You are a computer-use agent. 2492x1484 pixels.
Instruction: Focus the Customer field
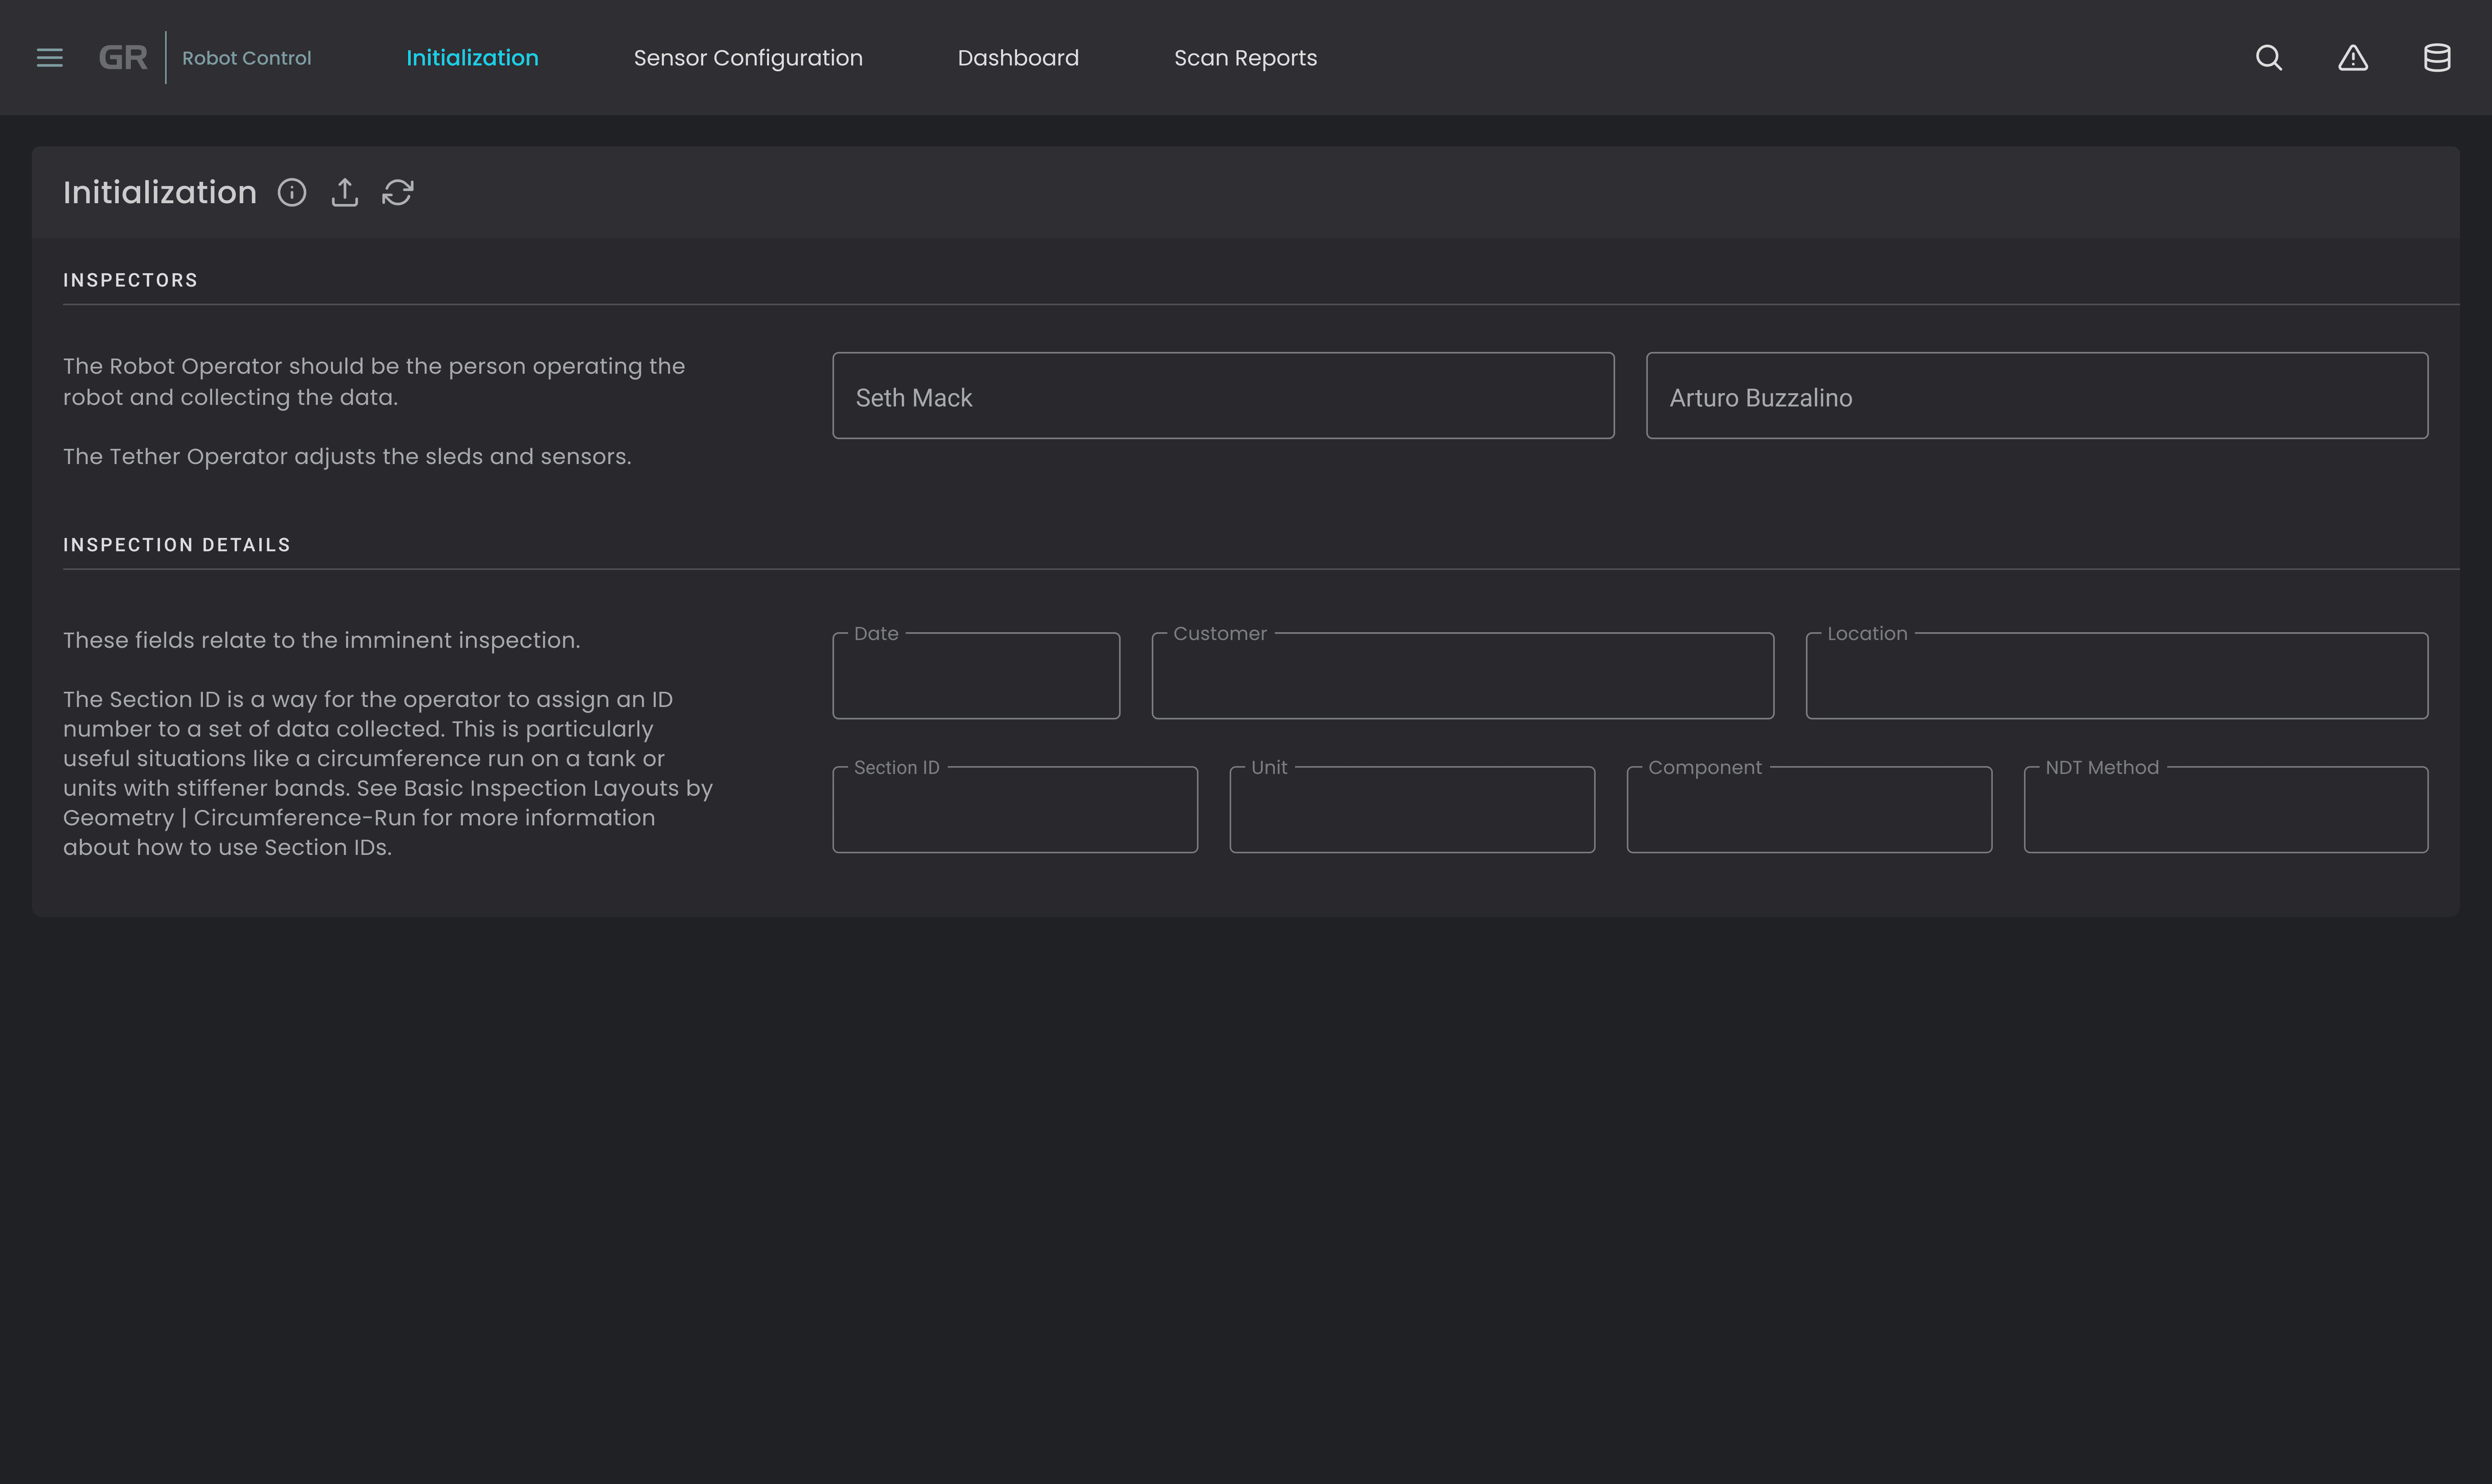[1463, 675]
